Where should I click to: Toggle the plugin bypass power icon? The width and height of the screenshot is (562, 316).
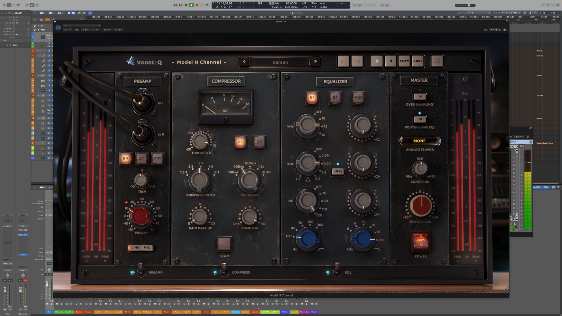[58, 28]
